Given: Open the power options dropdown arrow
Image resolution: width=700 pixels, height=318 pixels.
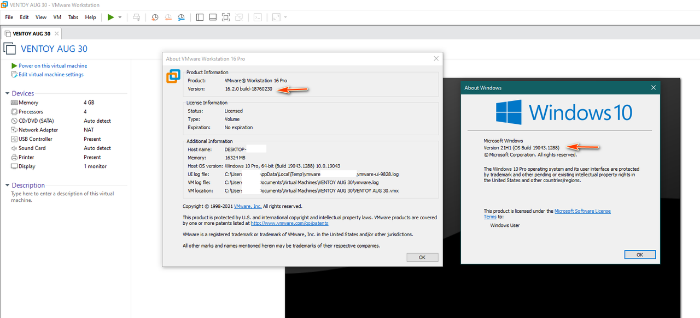Looking at the screenshot, I should (x=120, y=17).
